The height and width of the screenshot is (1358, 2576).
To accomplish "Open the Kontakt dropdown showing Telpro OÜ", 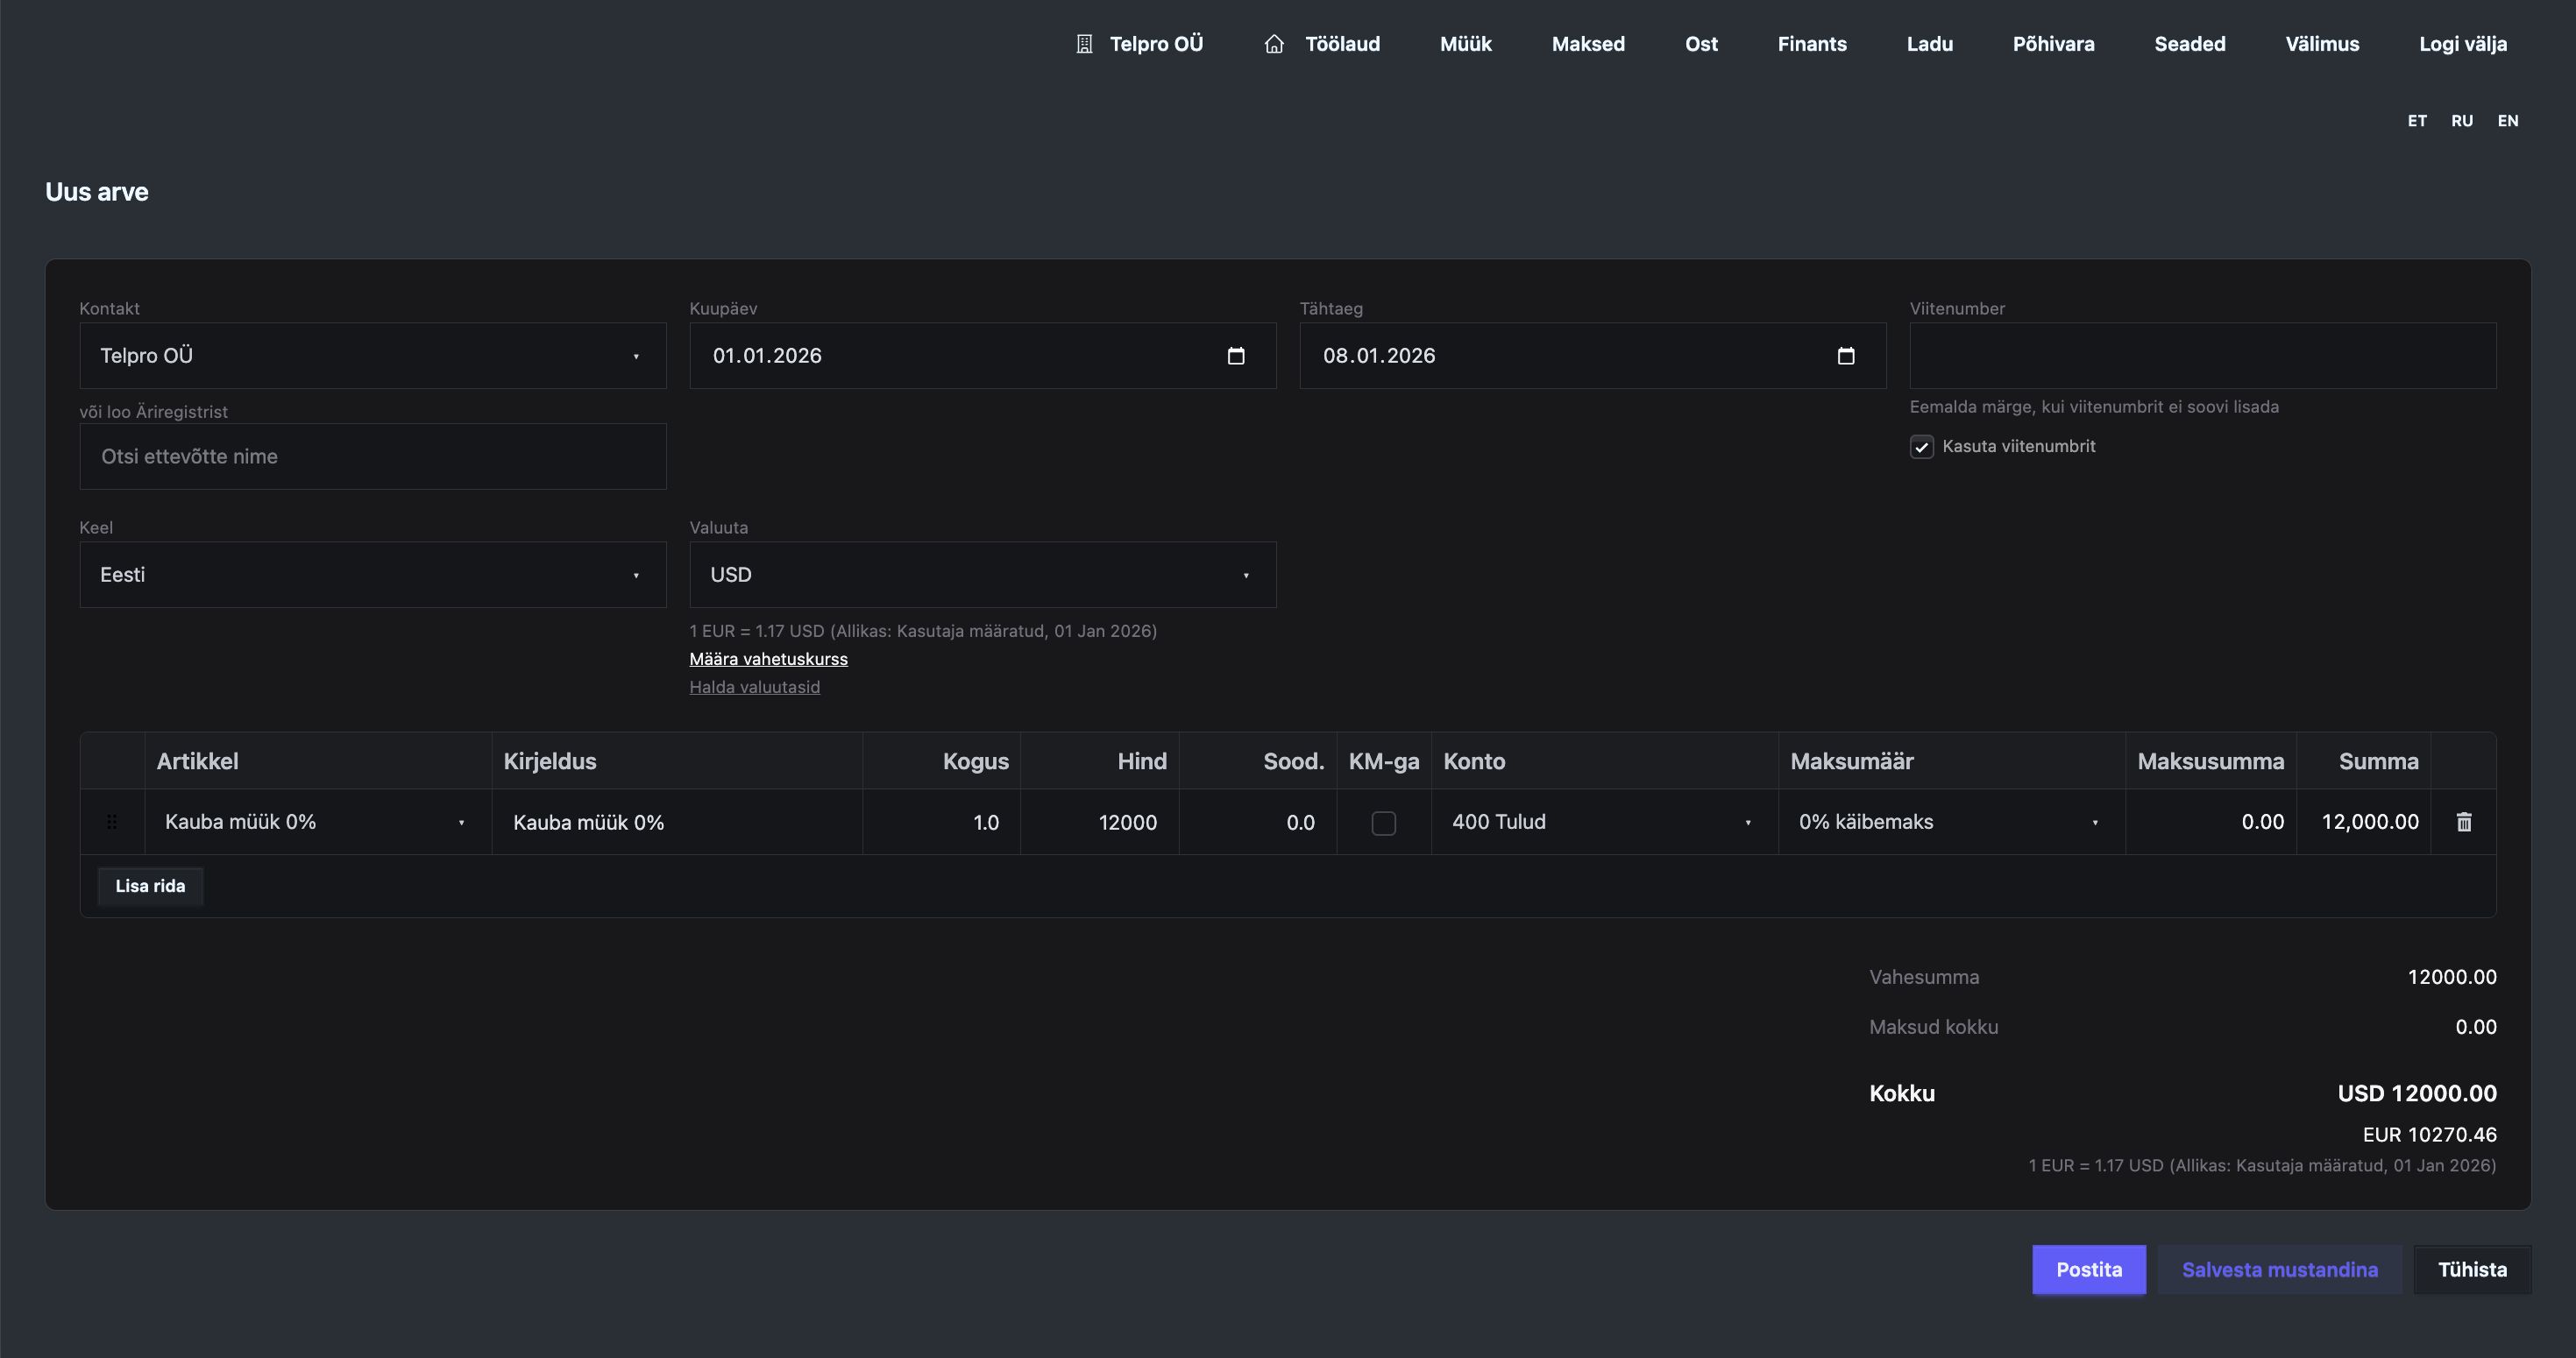I will point(372,356).
